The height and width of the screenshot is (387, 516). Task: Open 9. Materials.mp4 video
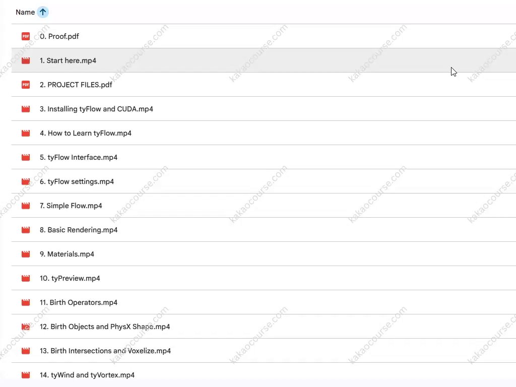point(67,254)
